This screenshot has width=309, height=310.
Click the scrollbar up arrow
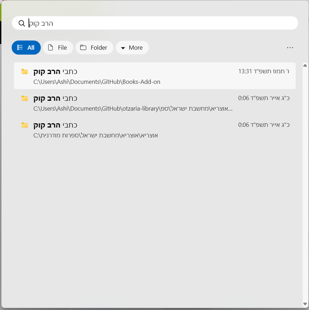305,66
